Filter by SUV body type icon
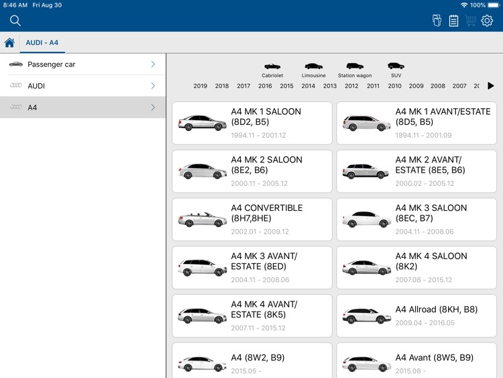503x378 pixels. click(x=396, y=66)
